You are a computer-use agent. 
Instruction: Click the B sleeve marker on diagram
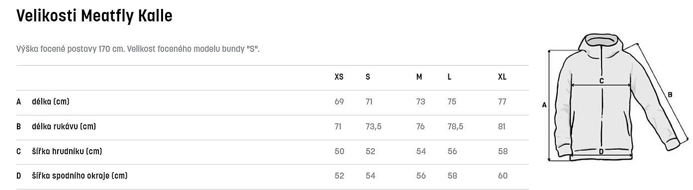[x=670, y=95]
